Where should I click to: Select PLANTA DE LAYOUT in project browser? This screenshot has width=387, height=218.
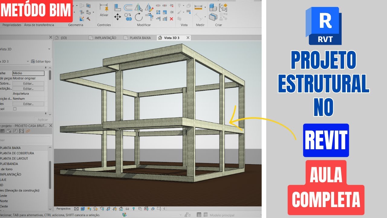[x=14, y=159]
